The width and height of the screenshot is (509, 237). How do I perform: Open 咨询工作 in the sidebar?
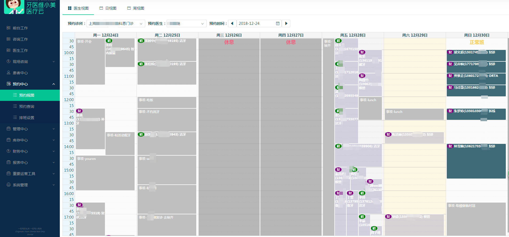click(x=30, y=39)
